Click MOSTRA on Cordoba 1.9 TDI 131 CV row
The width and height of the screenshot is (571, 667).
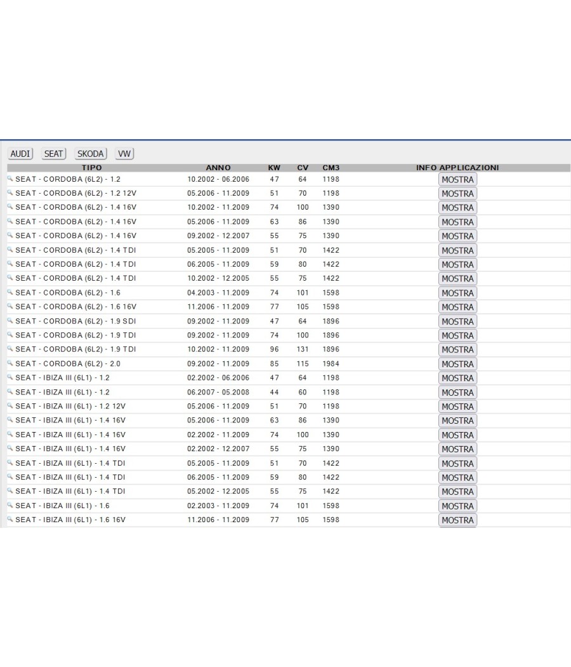[457, 349]
